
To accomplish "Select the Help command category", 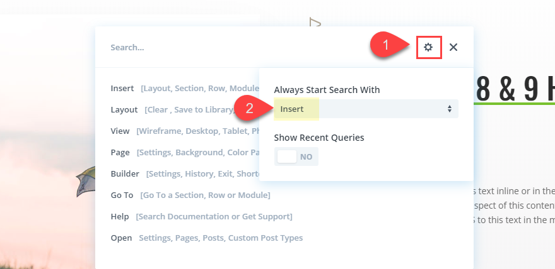I will pyautogui.click(x=119, y=216).
